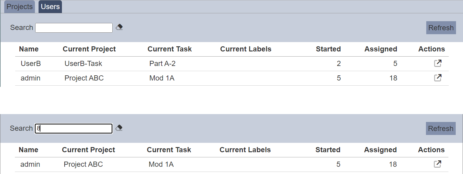This screenshot has width=463, height=174.
Task: Sort upper table by Current Project
Action: coord(89,49)
